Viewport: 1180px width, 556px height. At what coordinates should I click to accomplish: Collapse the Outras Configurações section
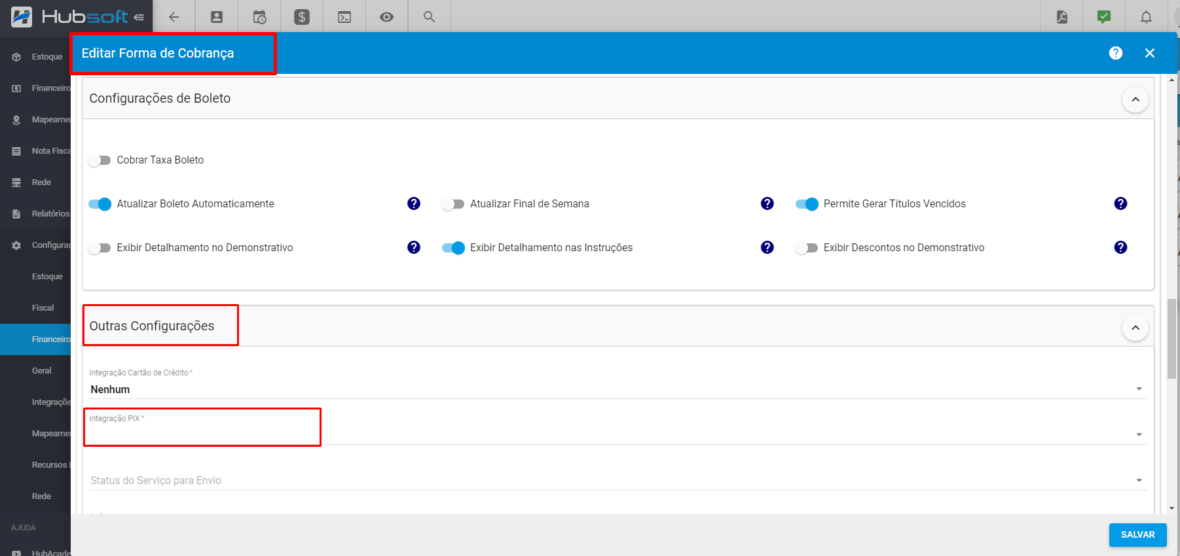1135,327
